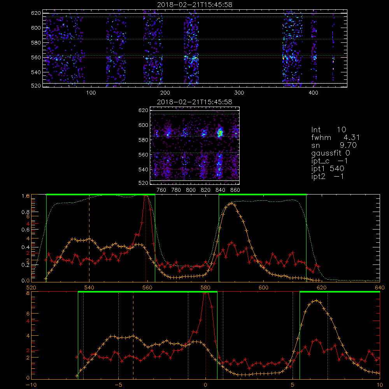Click the 840 x-axis label of the middle image
Image resolution: width=389 pixels, height=389 pixels.
(220, 190)
